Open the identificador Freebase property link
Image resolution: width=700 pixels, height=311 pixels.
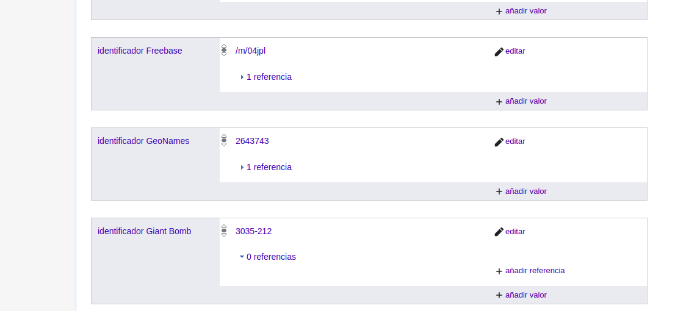coord(140,51)
